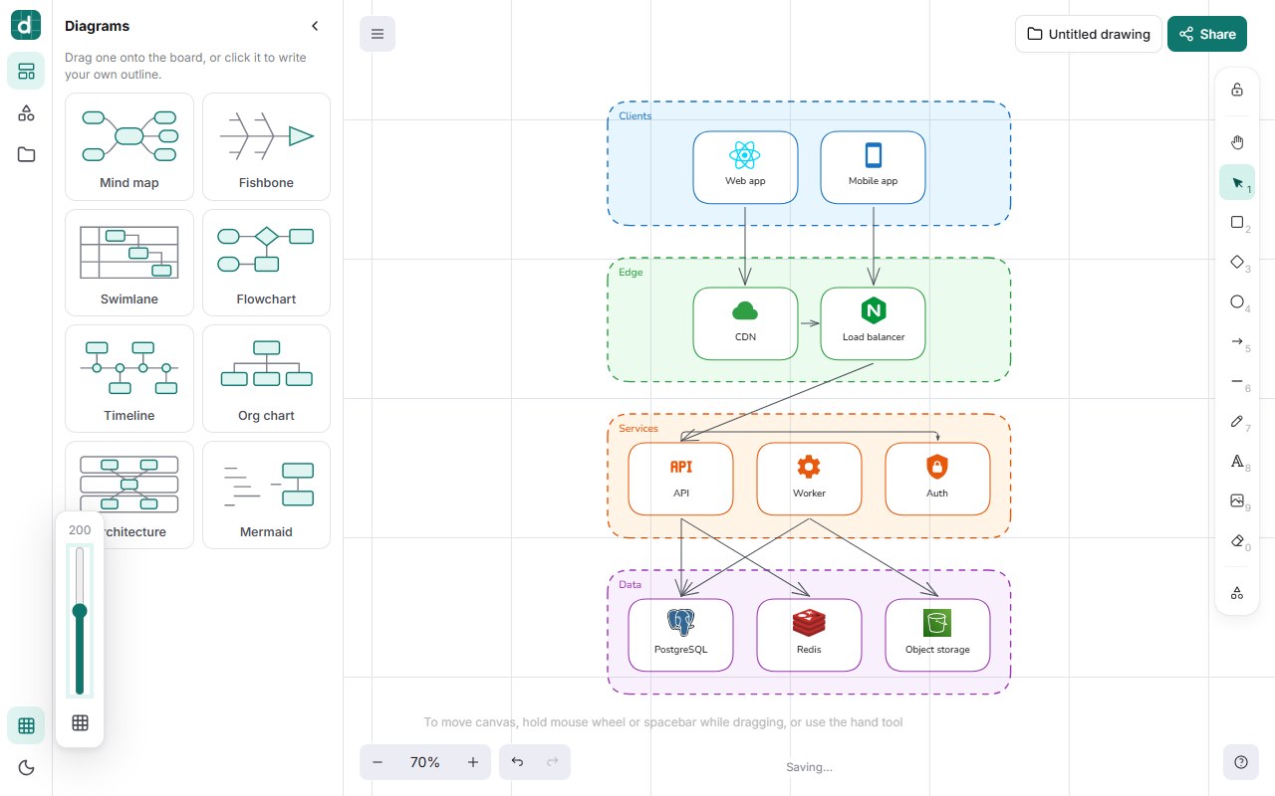Select the text tool
The height and width of the screenshot is (796, 1275).
(x=1237, y=461)
